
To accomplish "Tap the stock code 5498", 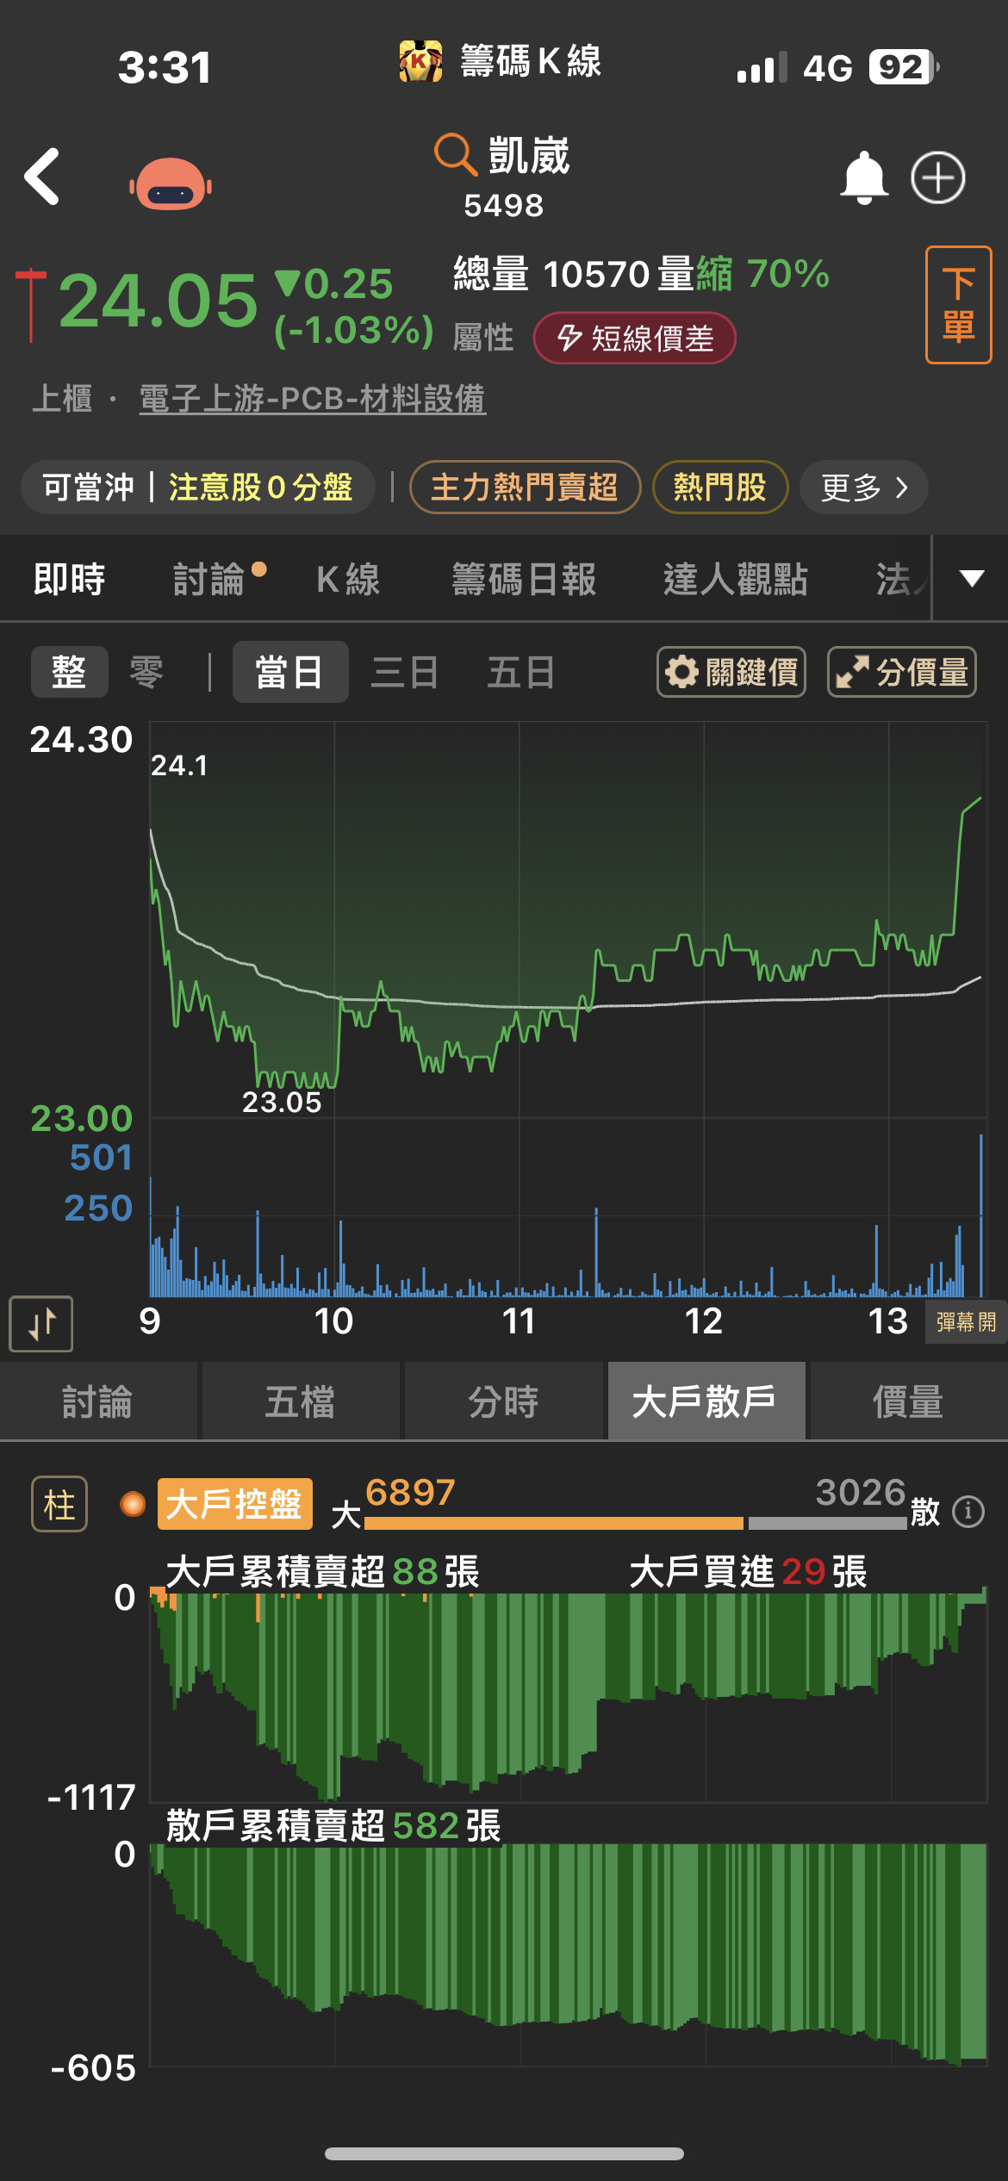I will (x=504, y=206).
